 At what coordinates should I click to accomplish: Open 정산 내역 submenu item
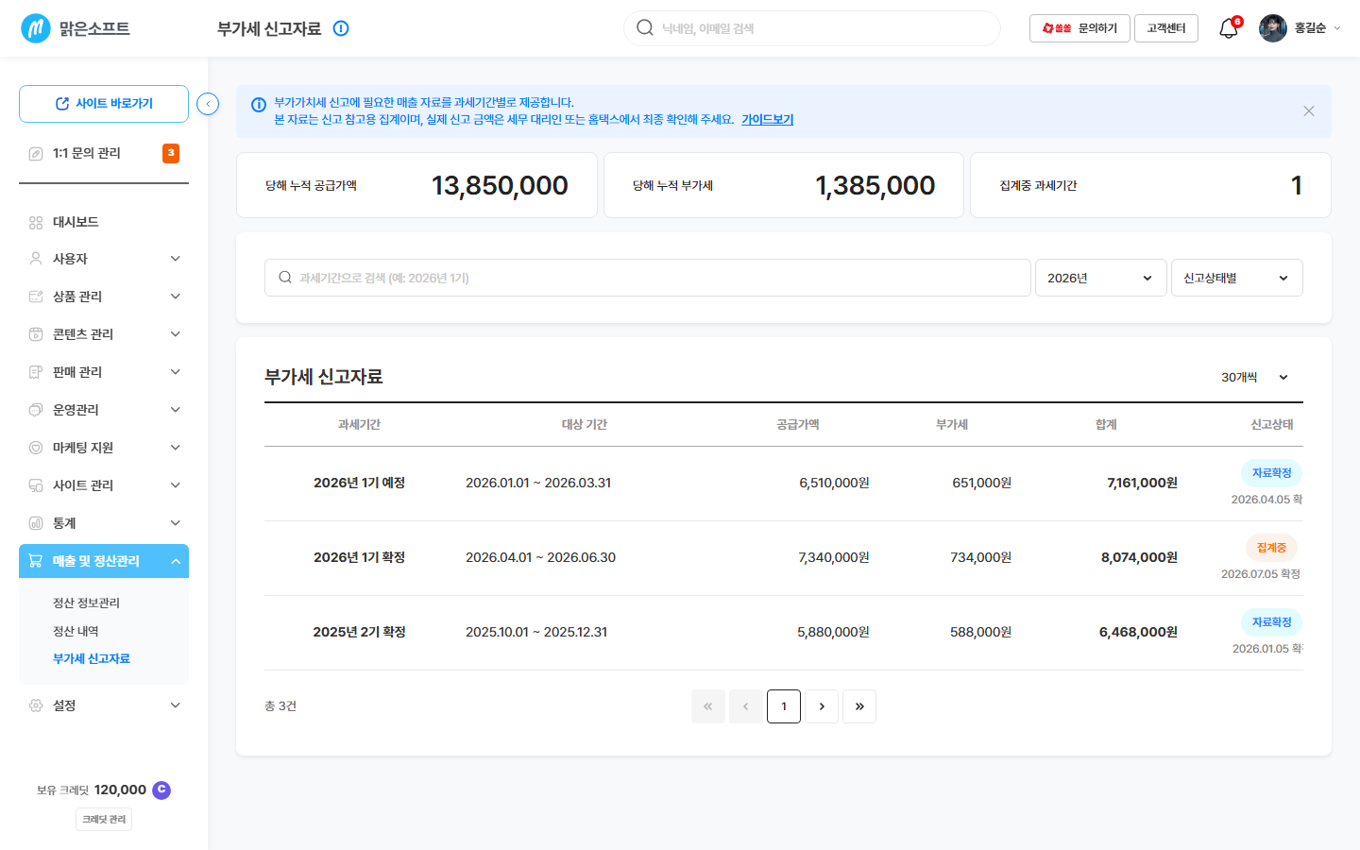76,631
